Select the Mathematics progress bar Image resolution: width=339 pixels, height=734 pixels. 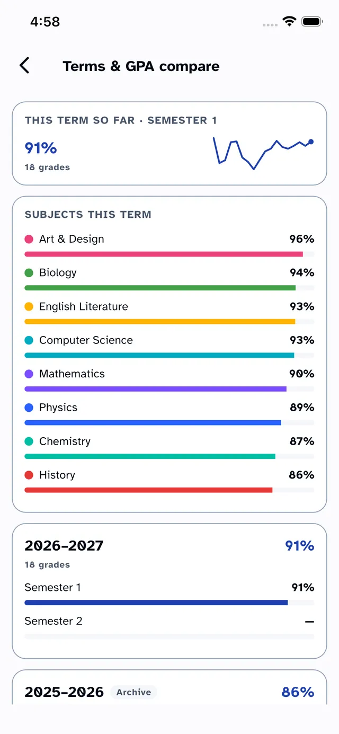169,389
